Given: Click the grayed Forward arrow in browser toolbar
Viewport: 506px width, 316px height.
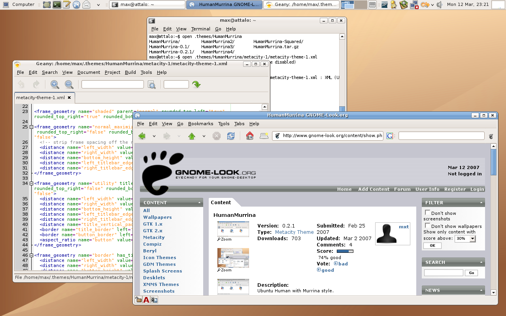Looking at the screenshot, I should 167,136.
